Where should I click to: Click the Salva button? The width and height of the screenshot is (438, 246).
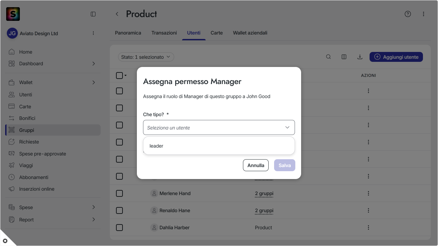[x=285, y=165]
